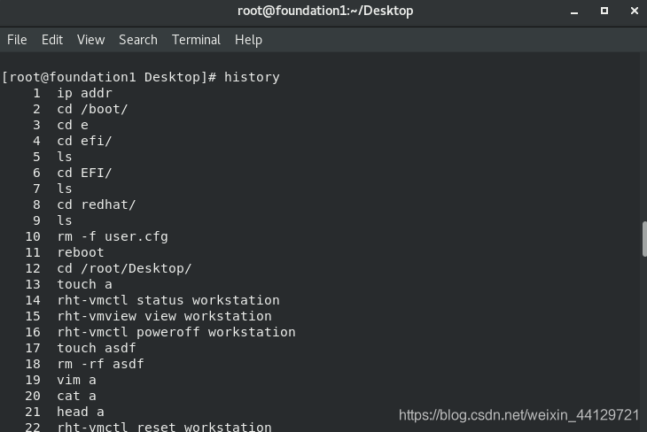Click history line 'cd redhat/'
The height and width of the screenshot is (432, 647).
[97, 204]
